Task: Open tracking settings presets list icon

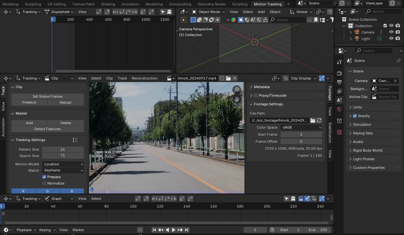Action: click(x=75, y=140)
